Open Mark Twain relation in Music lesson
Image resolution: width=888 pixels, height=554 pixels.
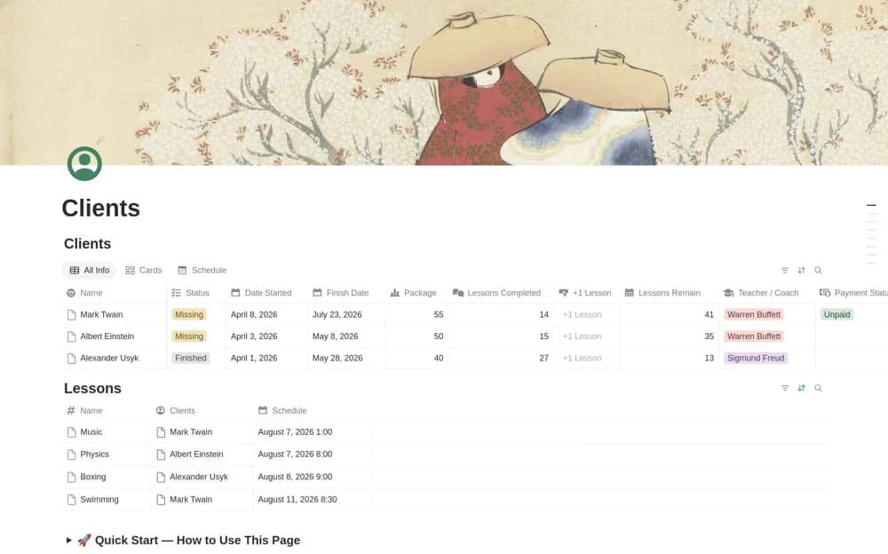pyautogui.click(x=191, y=432)
